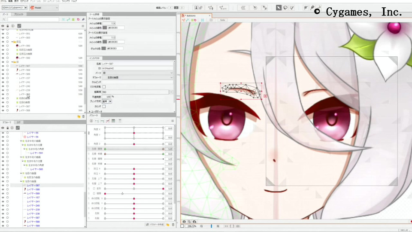The image size is (412, 232).
Task: Click the Solo button in canvas toolbar
Action: click(223, 20)
